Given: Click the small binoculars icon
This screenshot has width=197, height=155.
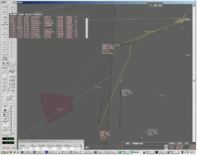Looking at the screenshot, I should (x=4, y=115).
